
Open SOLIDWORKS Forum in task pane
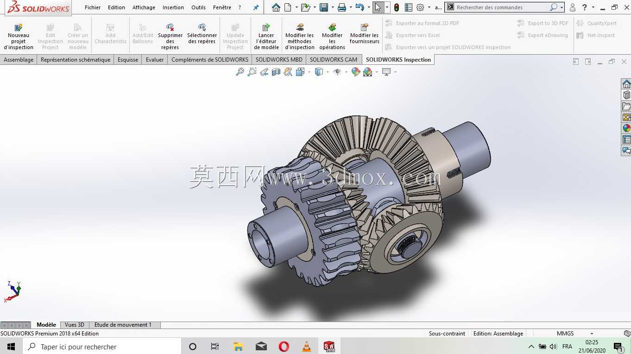click(626, 151)
